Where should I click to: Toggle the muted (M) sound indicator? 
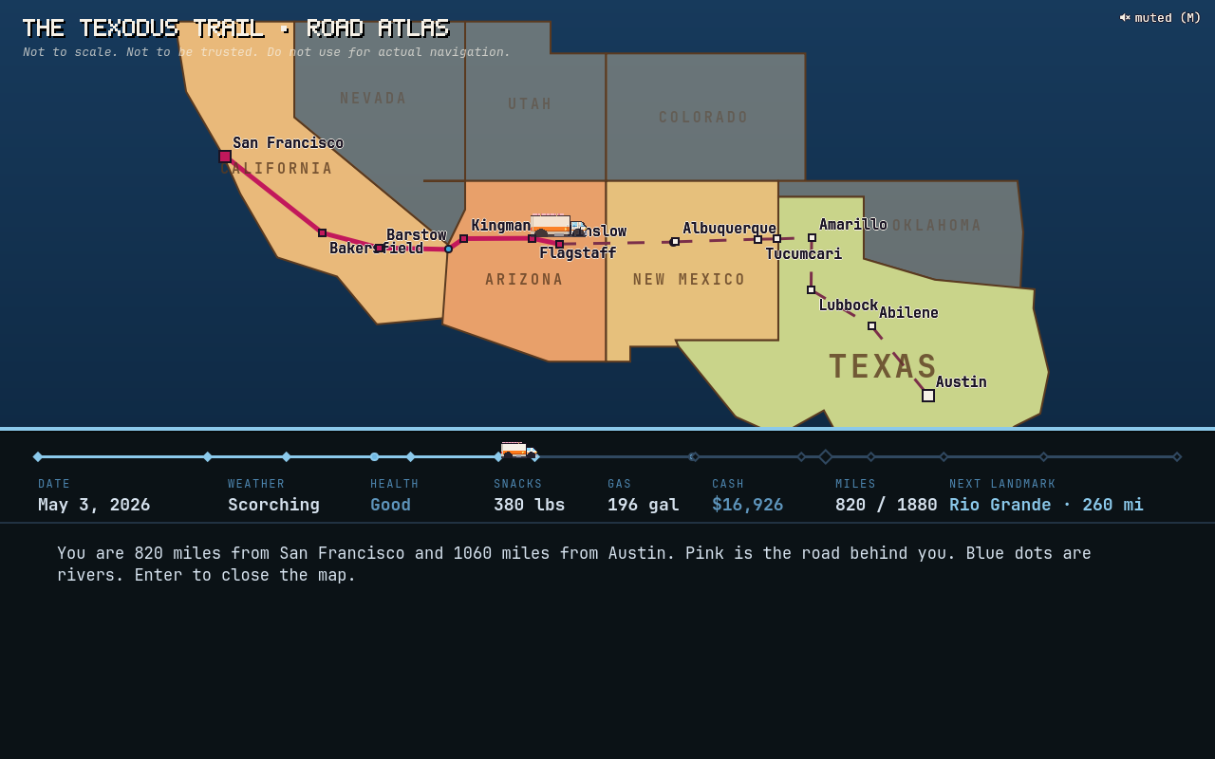point(1160,17)
